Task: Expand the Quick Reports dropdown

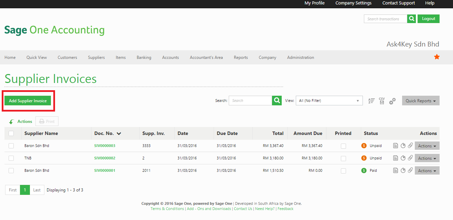Action: [x=421, y=101]
